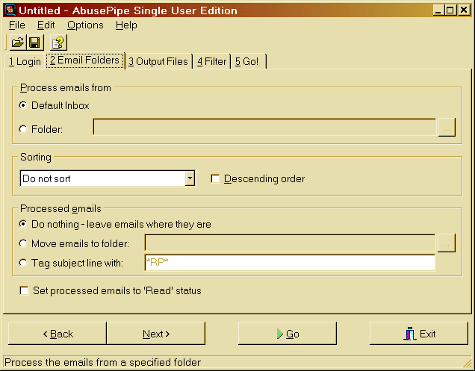Open the 5 Go! tab
Viewport: 475px width, 371px height.
247,61
